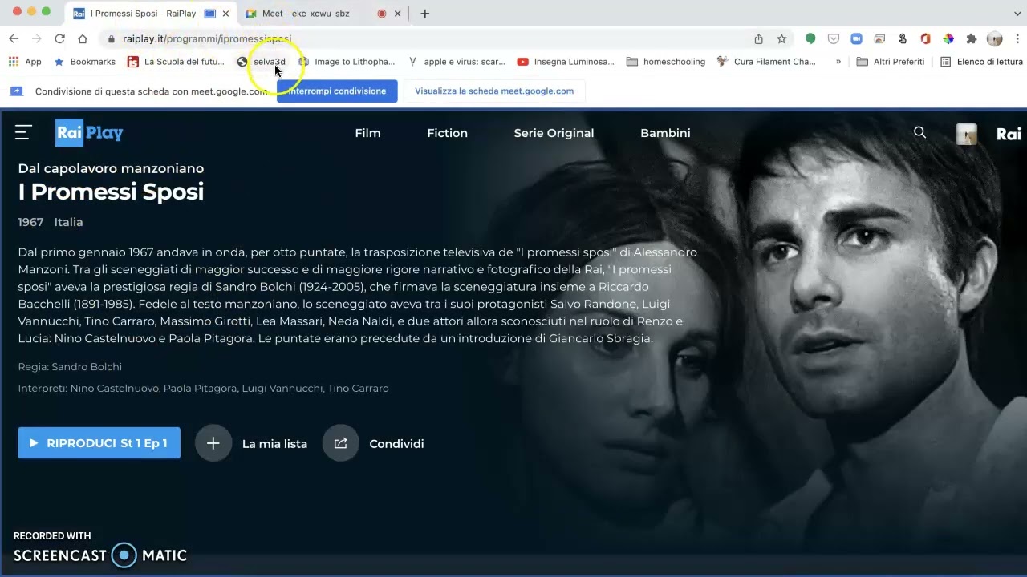Open Cura Filament Cha... bookmark
The height and width of the screenshot is (577, 1027).
tap(766, 62)
